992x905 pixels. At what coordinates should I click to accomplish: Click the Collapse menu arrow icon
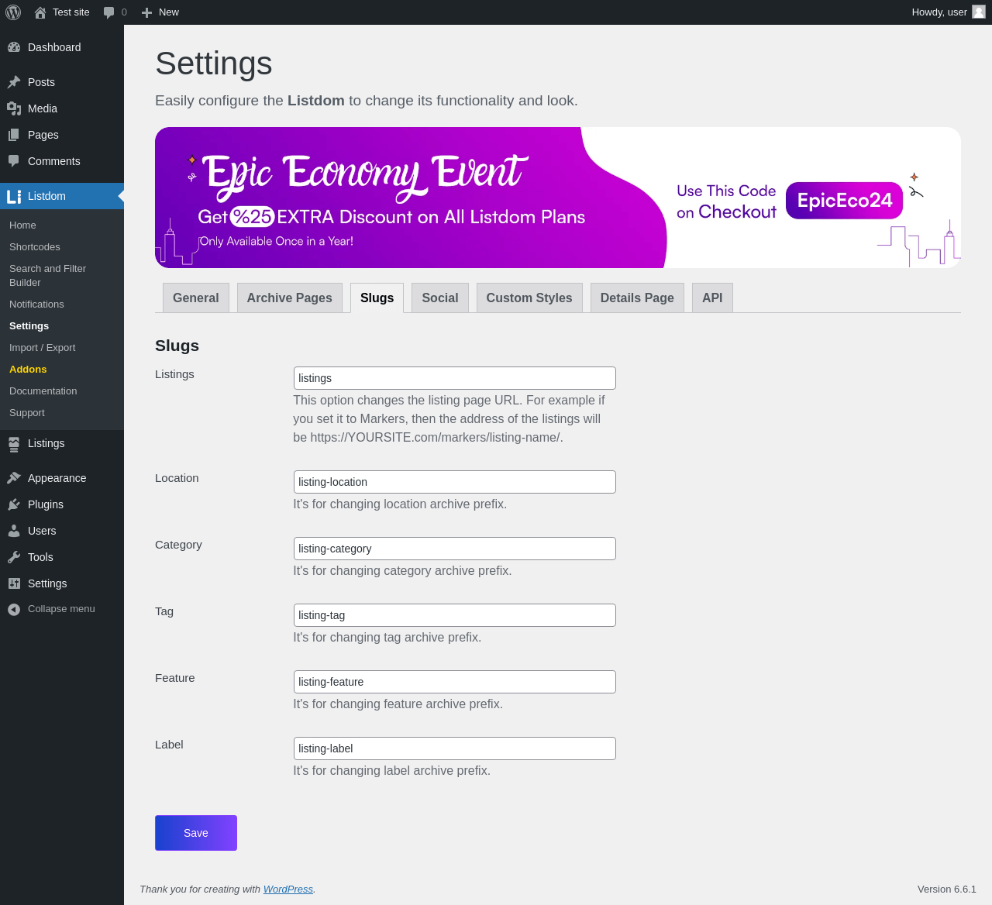[14, 610]
